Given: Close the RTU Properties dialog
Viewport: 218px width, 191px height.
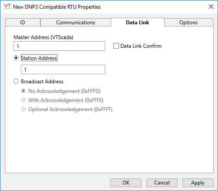Looking at the screenshot, I should (x=211, y=7).
